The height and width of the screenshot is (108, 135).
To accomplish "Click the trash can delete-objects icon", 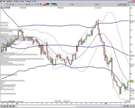I will point(38,4).
